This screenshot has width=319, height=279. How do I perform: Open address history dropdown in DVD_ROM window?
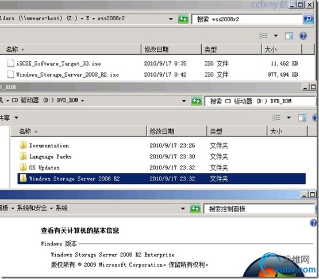184,101
